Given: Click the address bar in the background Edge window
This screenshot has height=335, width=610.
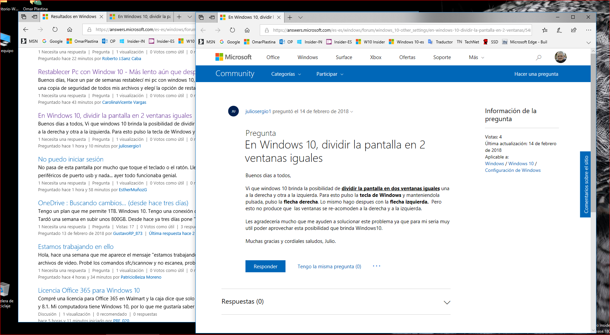Looking at the screenshot, I should pos(139,29).
